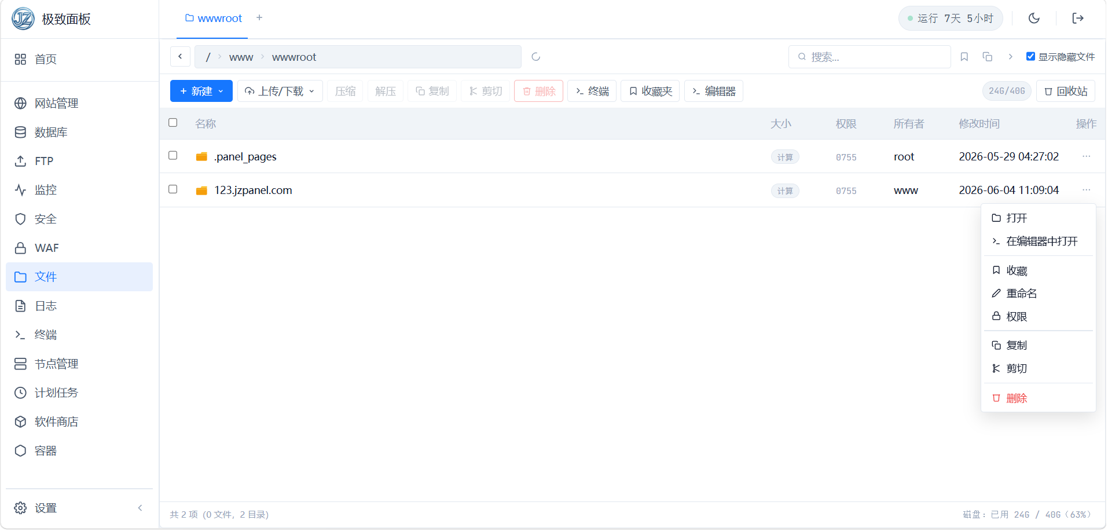Viewport: 1108px width, 531px height.
Task: Open the 新建 dropdown button
Action: pyautogui.click(x=201, y=91)
